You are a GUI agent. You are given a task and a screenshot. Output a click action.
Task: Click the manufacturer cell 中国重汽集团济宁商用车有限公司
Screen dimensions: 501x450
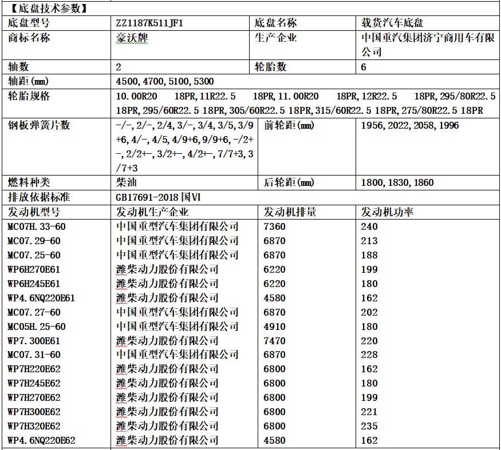(428, 45)
